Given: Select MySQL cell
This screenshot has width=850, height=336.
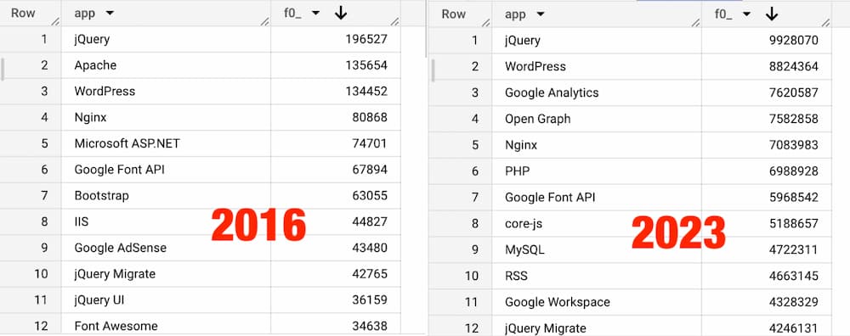Looking at the screenshot, I should pyautogui.click(x=597, y=249).
